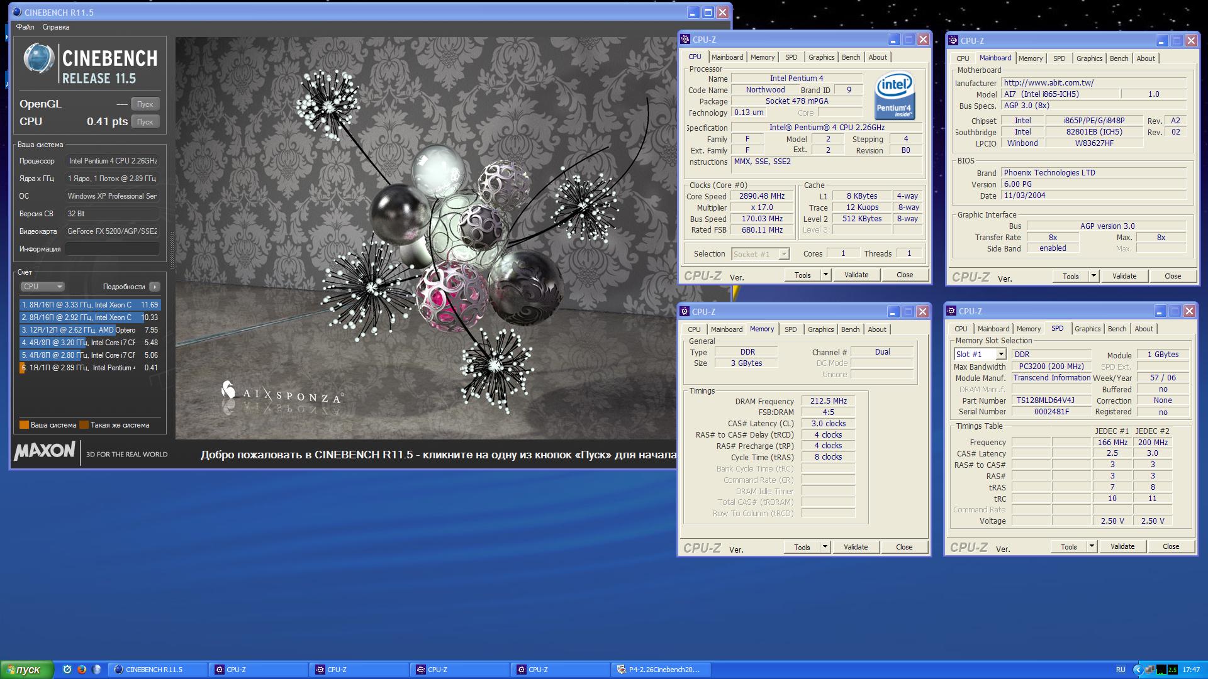Viewport: 1208px width, 679px height.
Task: Click the globe quick launch icon next to Firefox
Action: tap(96, 670)
